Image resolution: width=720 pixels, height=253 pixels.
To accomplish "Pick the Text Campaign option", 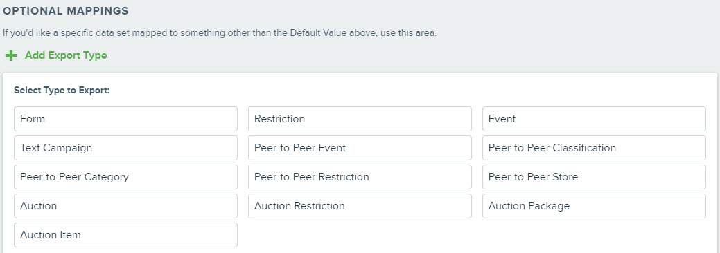I will [x=126, y=148].
